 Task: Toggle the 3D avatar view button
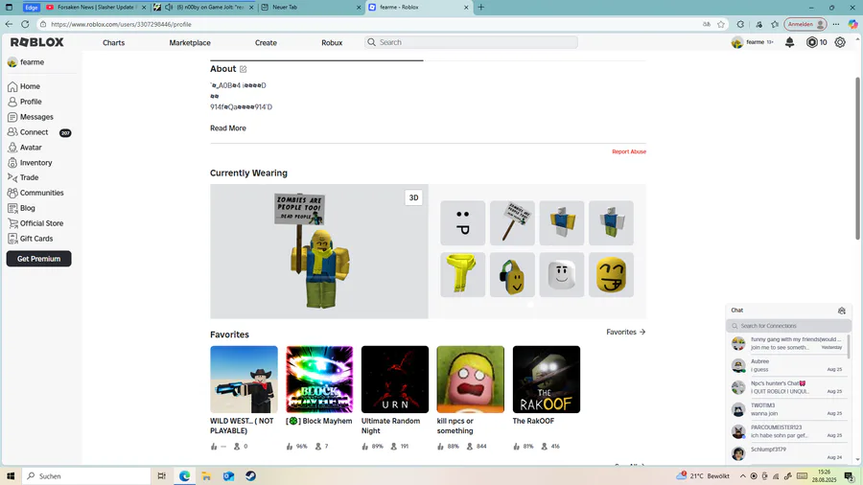click(x=414, y=197)
